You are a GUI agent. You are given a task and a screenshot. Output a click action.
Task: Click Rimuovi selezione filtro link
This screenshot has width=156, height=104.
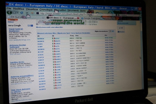(47, 33)
